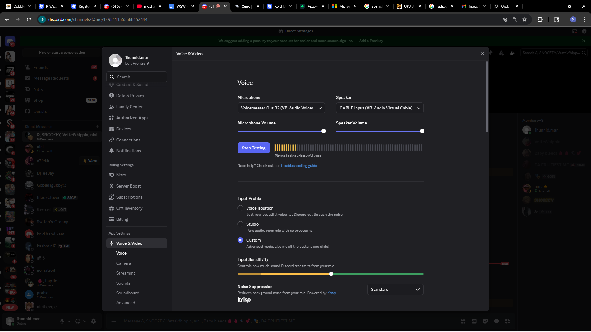This screenshot has height=332, width=591.
Task: Open the Krisp link
Action: 332,293
